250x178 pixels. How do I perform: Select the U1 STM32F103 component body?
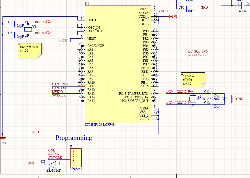coord(118,64)
